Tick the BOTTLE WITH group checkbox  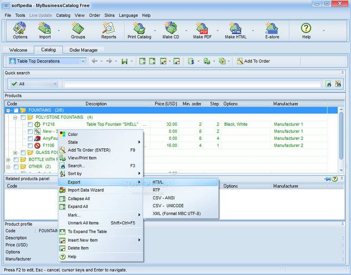[16, 160]
